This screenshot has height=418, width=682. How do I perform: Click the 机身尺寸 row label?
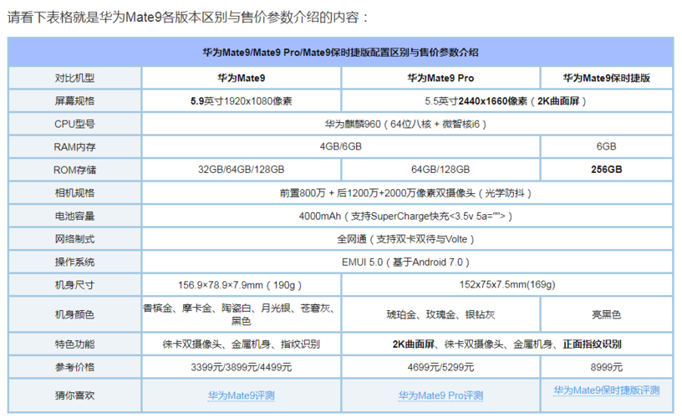[x=75, y=285]
